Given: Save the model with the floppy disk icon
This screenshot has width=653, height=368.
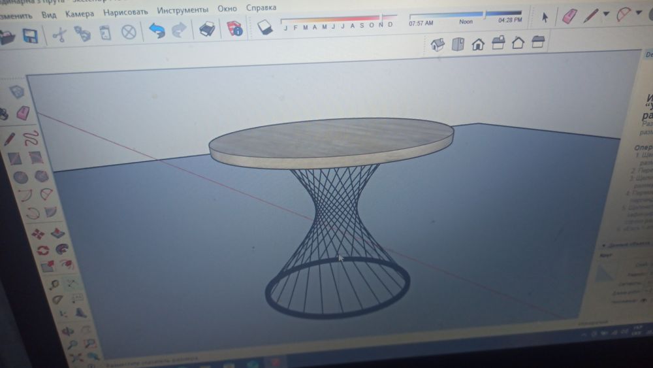Looking at the screenshot, I should pos(31,36).
